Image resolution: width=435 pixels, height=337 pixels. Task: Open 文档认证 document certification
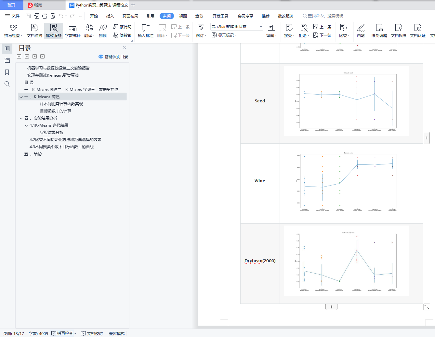click(x=418, y=31)
